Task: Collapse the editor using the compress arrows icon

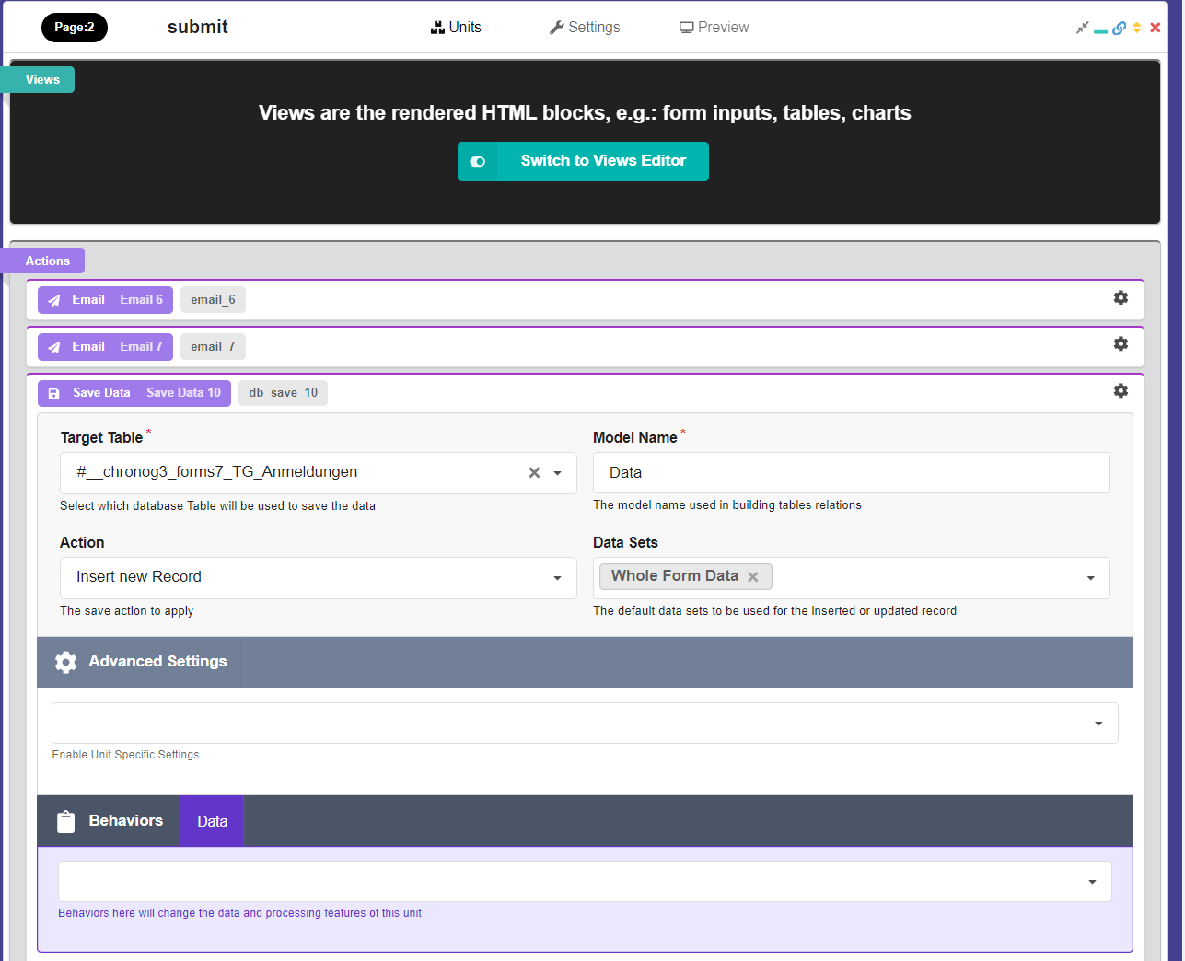Action: (x=1082, y=27)
